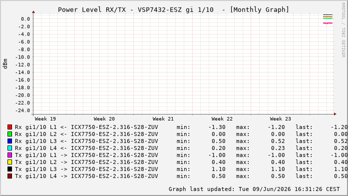Click the -24.0 y-axis tick label
The height and width of the screenshot is (196, 348).
[22, 110]
